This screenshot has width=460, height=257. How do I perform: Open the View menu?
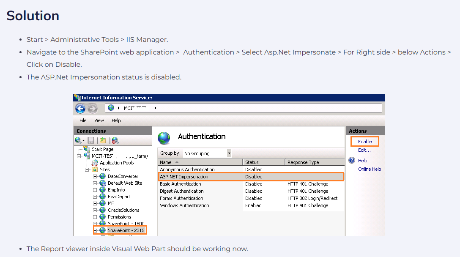click(x=99, y=120)
